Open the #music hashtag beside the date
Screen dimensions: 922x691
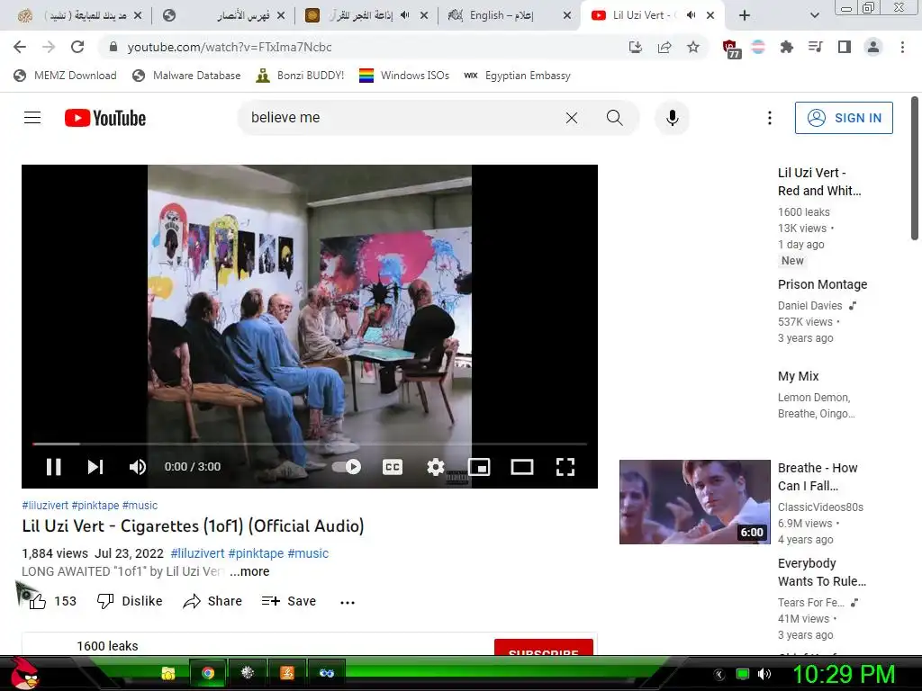[x=308, y=553]
